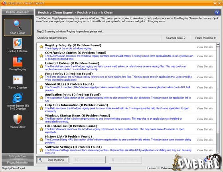The image size is (223, 172).
Task: Click the Checking: Registry Integrity status
Action: click(52, 38)
